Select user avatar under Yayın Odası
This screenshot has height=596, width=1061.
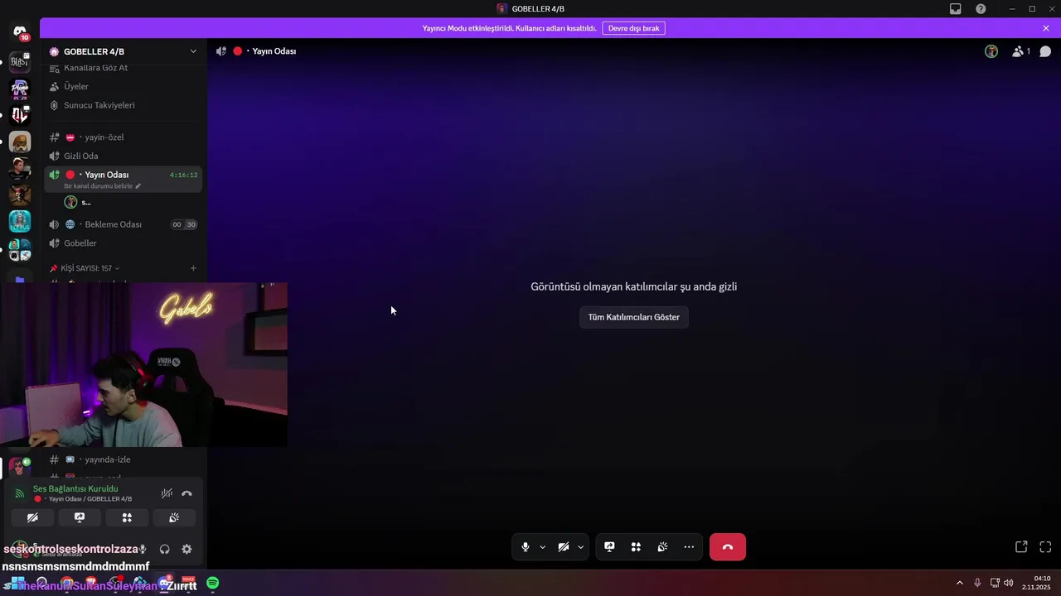point(71,202)
